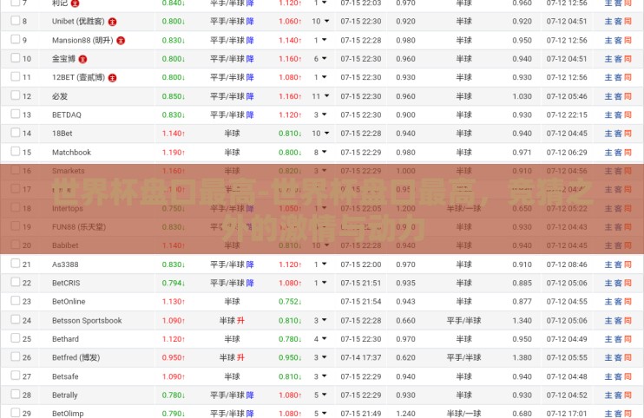The height and width of the screenshot is (418, 644).
Task: Click 主 link in the Unibet row
Action: (608, 22)
